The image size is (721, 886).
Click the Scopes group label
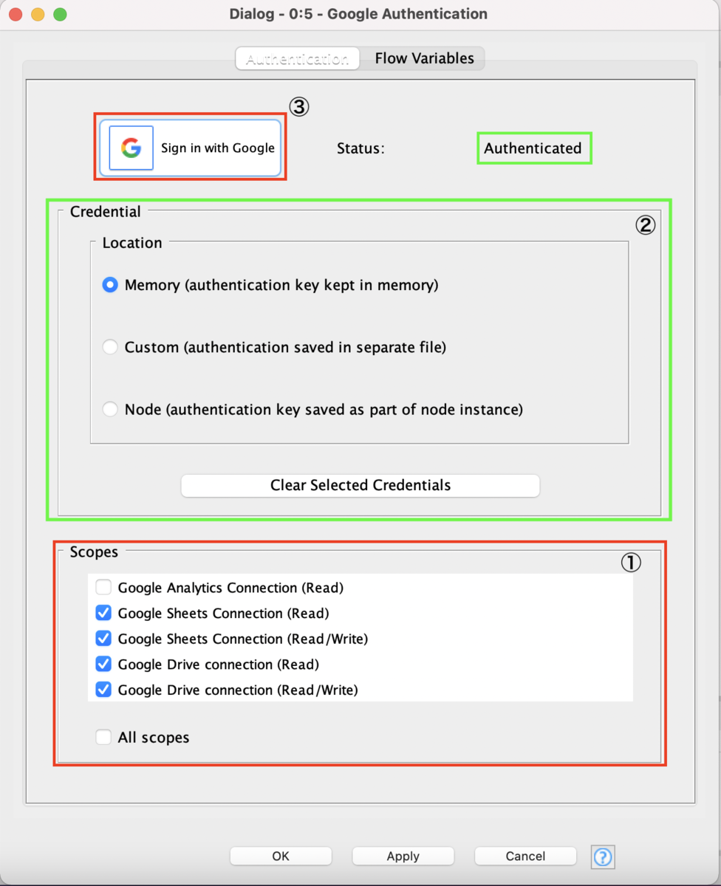[94, 552]
